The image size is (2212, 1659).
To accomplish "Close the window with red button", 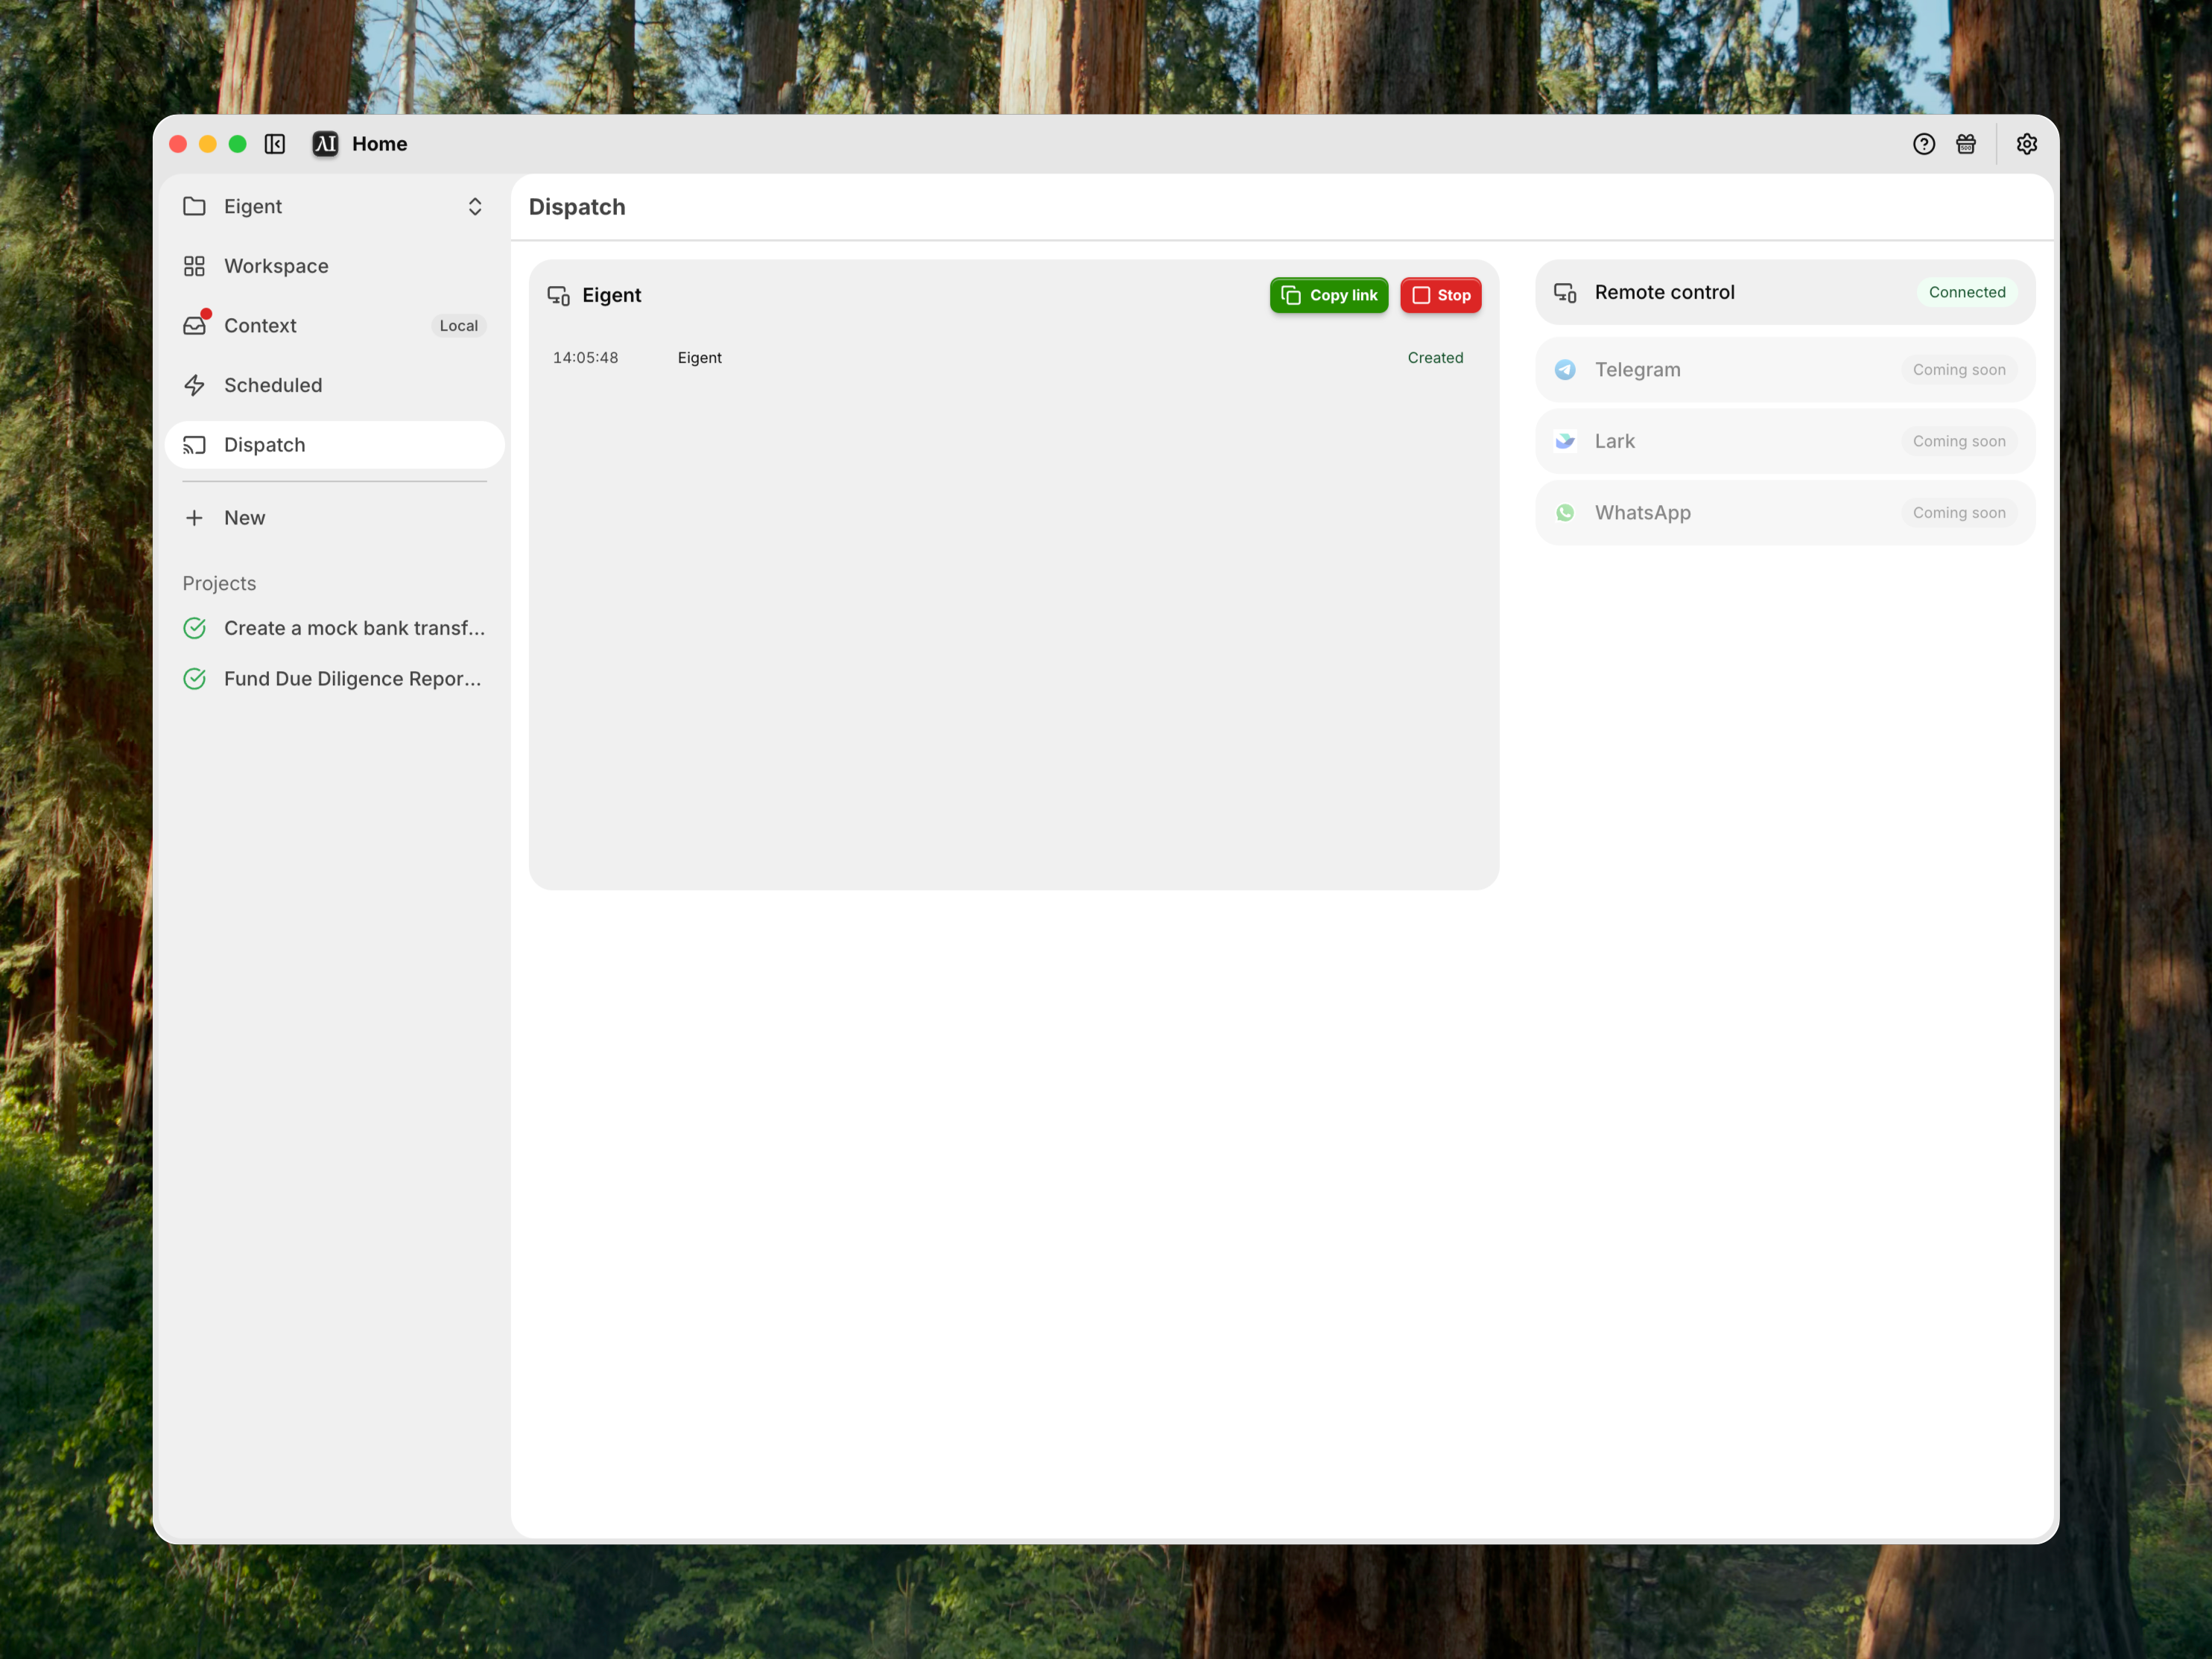I will coord(178,144).
